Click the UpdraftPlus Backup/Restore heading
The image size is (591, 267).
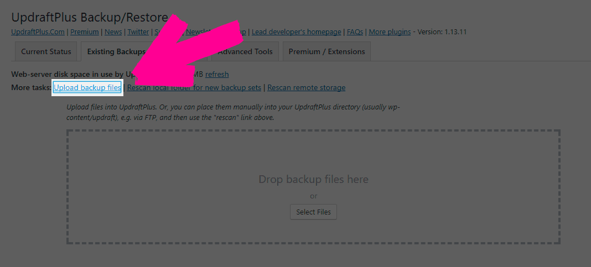[x=90, y=17]
